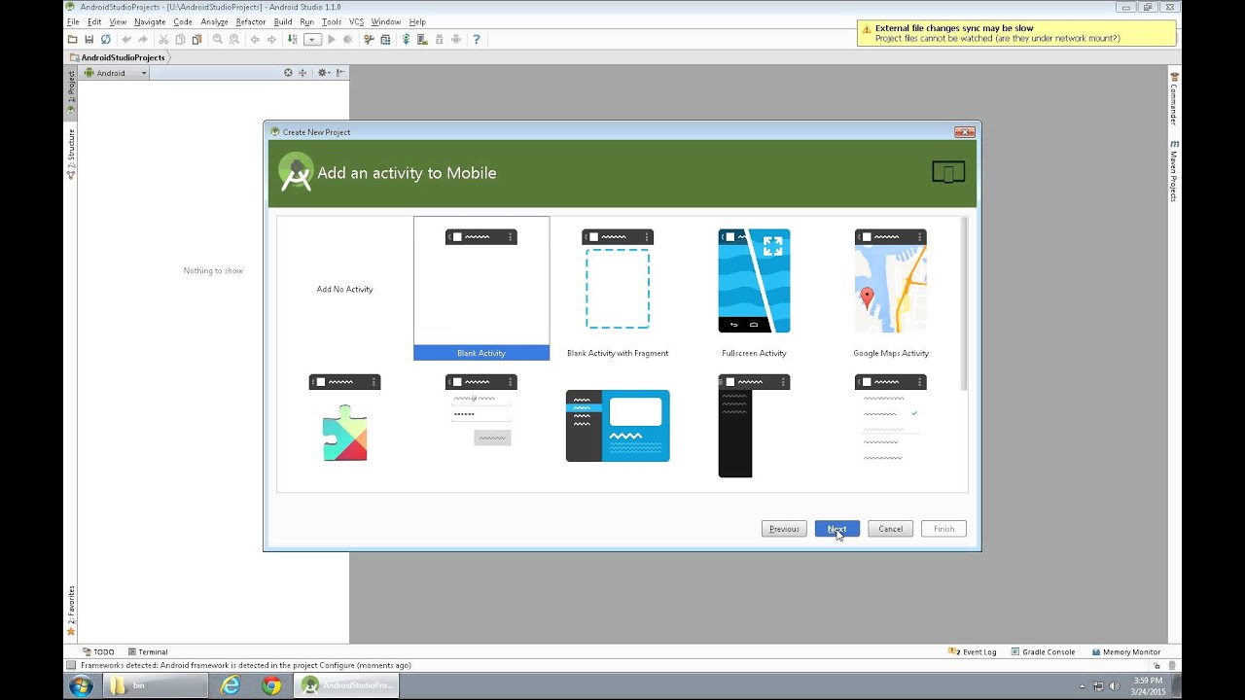Select the Google Play Services activity thumbnail
Image resolution: width=1245 pixels, height=700 pixels.
[x=344, y=427]
